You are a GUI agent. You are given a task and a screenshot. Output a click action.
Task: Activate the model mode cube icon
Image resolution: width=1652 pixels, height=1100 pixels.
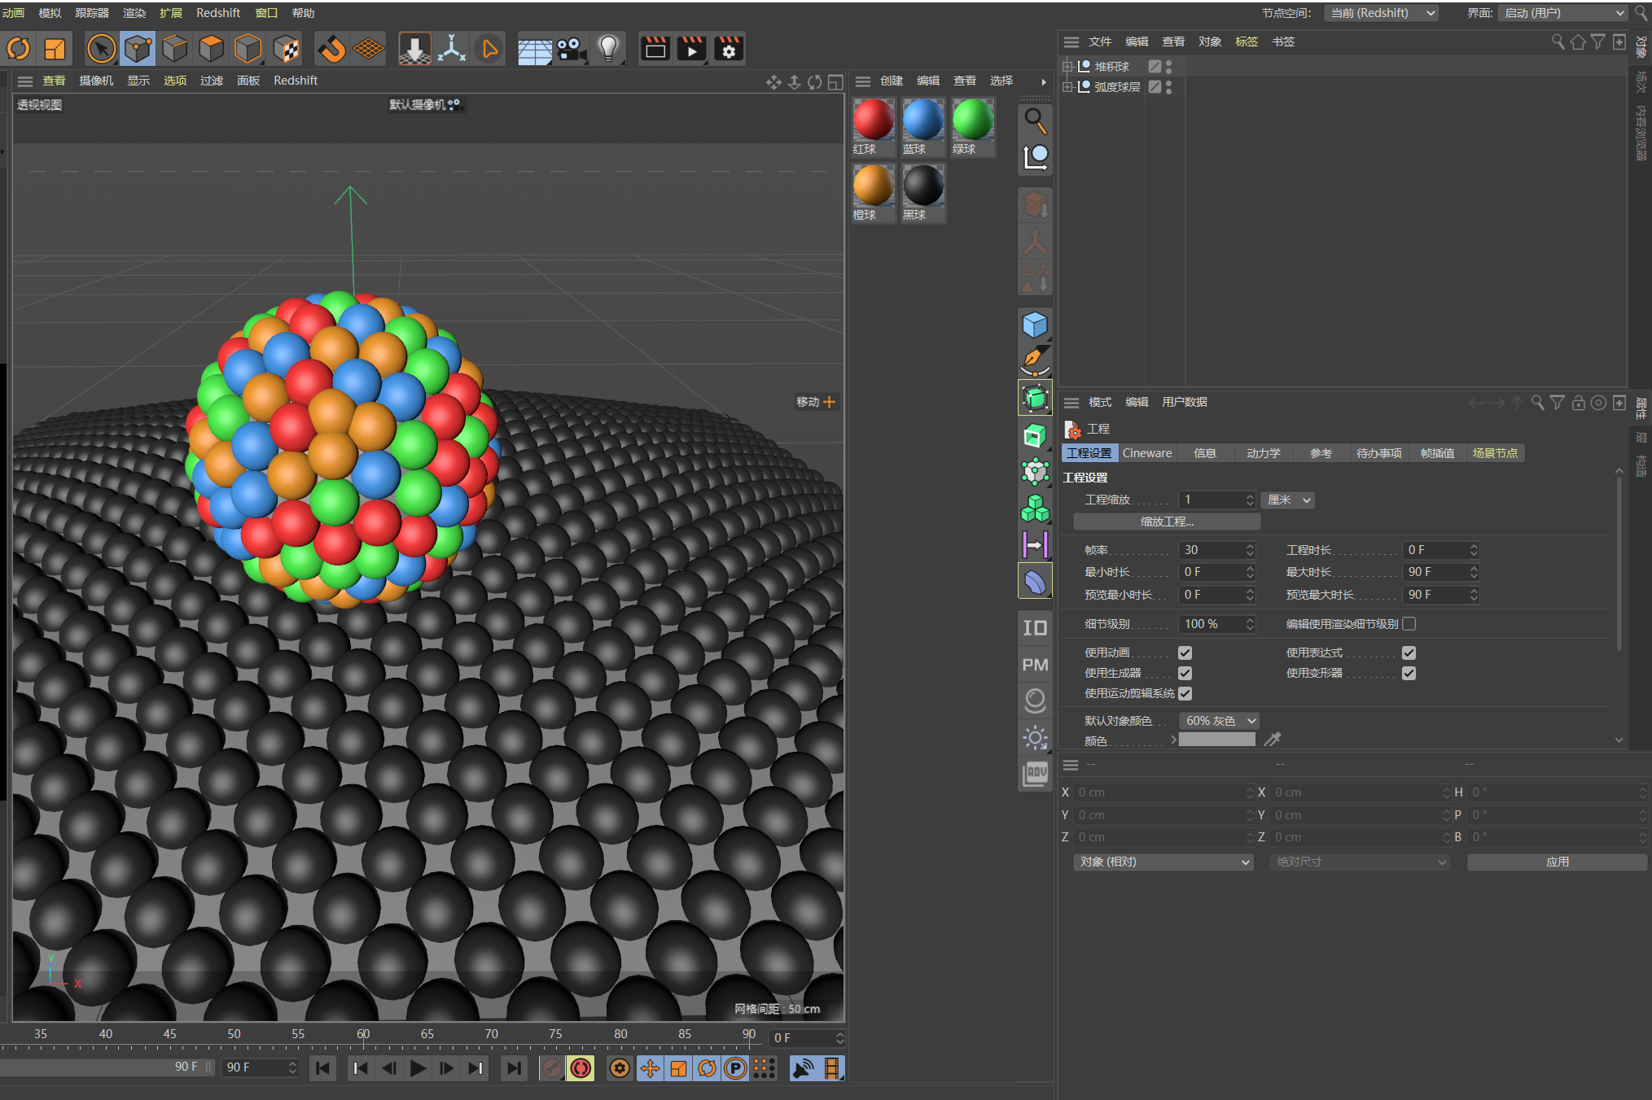point(138,49)
